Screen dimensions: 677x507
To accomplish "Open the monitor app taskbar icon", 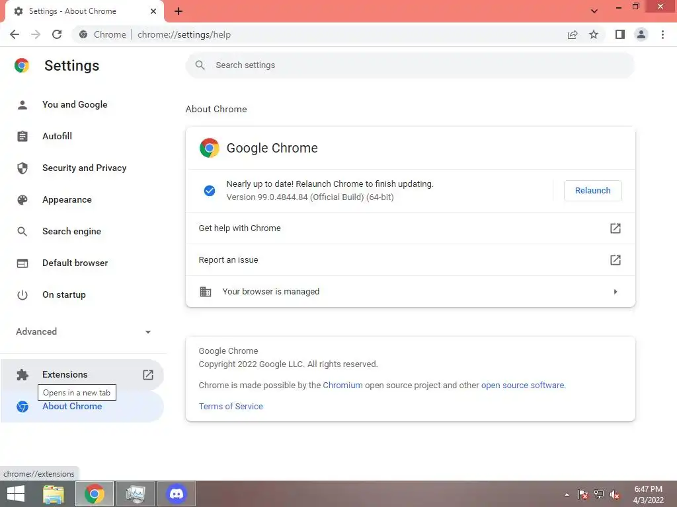I will tap(135, 494).
